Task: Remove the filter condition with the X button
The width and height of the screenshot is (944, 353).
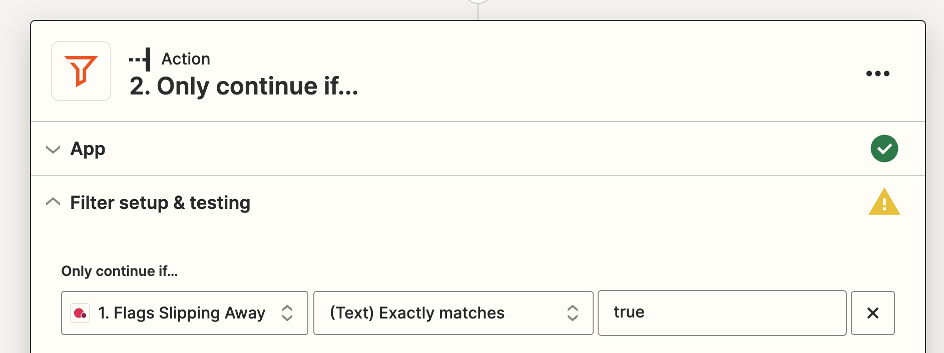Action: point(872,313)
